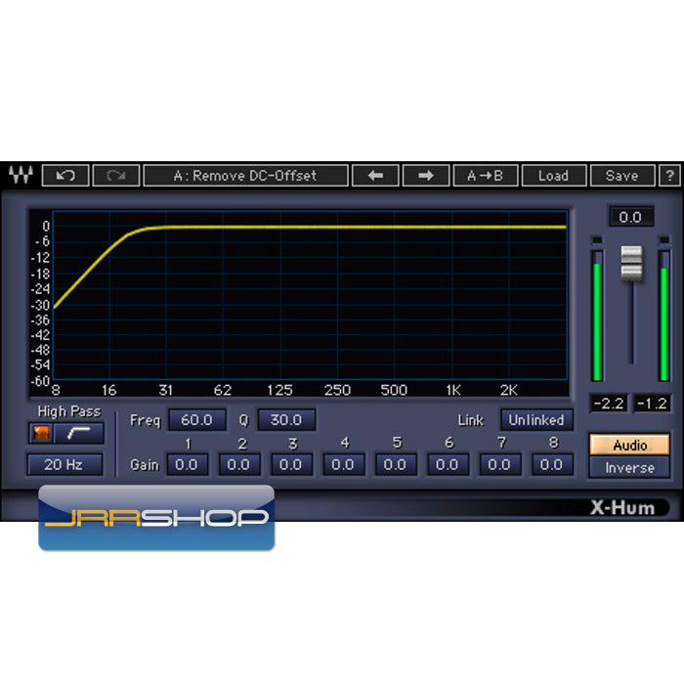Viewport: 684px width, 684px height.
Task: Click the Freq value 60.0
Action: point(197,419)
